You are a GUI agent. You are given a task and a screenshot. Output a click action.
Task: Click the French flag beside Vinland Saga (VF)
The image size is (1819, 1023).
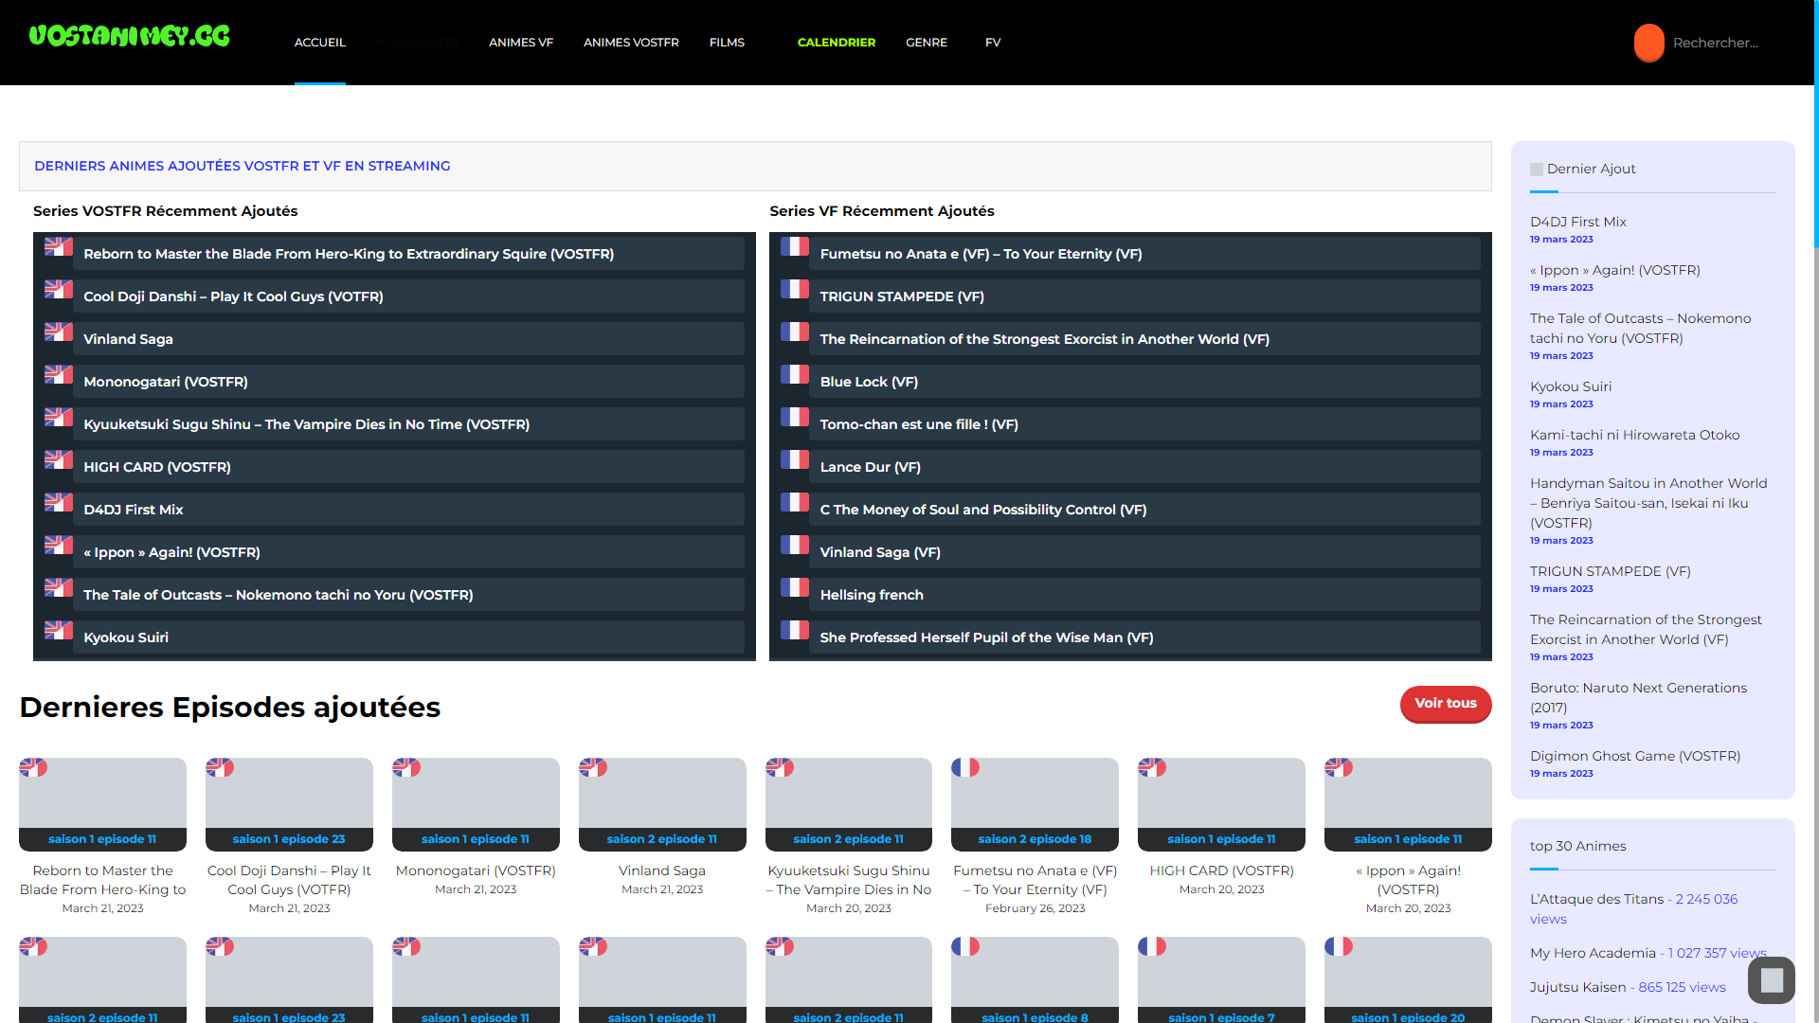(x=795, y=545)
